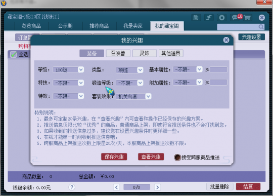Click the return arrow icon in header
The image size is (273, 196).
pos(209,17)
